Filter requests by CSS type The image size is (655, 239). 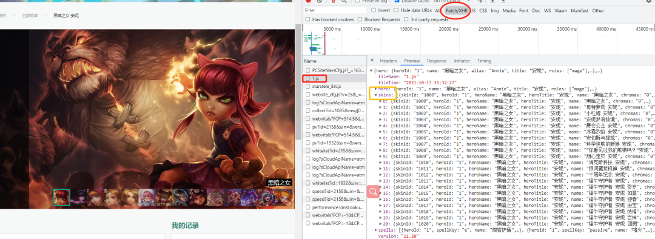483,11
